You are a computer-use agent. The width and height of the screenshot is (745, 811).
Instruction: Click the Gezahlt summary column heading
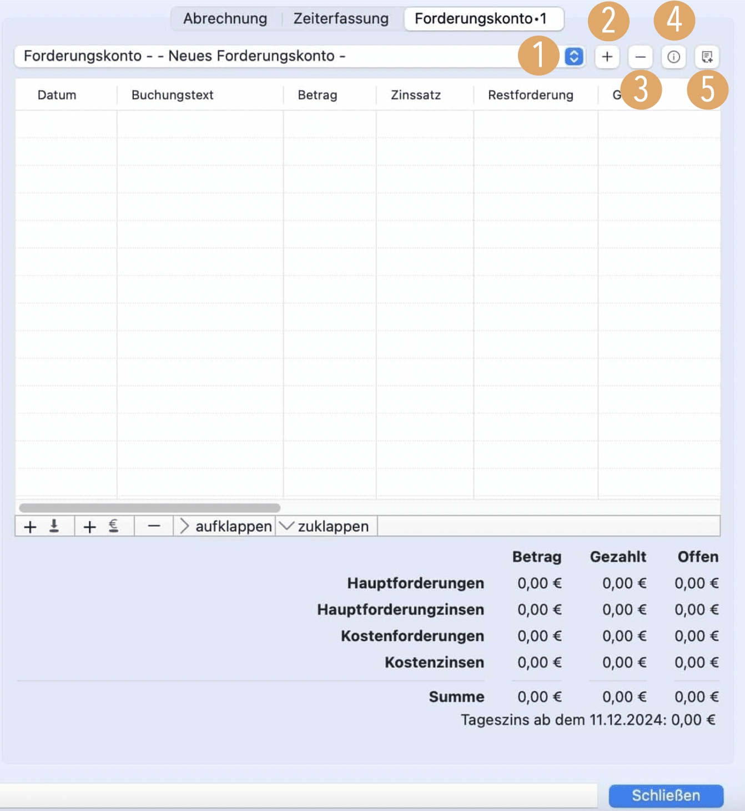point(618,557)
